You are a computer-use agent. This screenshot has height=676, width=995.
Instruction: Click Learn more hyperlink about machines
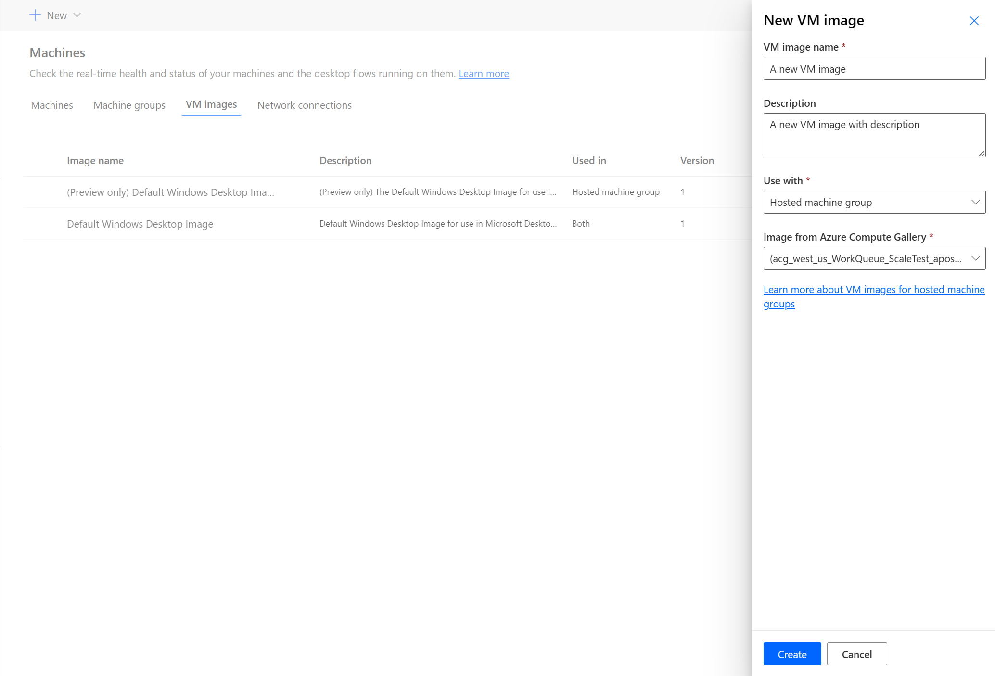(483, 73)
